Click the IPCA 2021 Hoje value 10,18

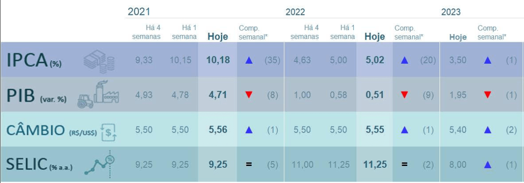(x=218, y=60)
